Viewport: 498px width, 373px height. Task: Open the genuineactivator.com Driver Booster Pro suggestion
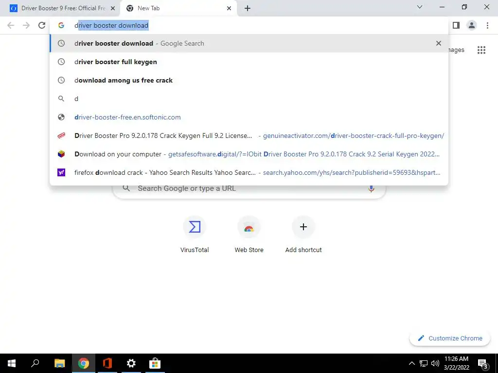(x=249, y=136)
